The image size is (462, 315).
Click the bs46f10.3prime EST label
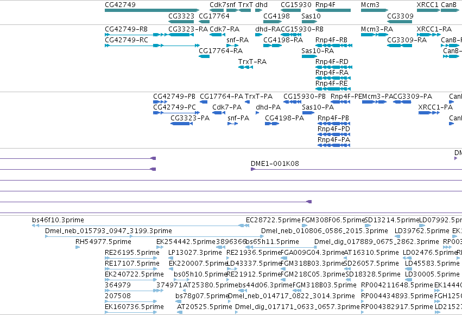58,220
